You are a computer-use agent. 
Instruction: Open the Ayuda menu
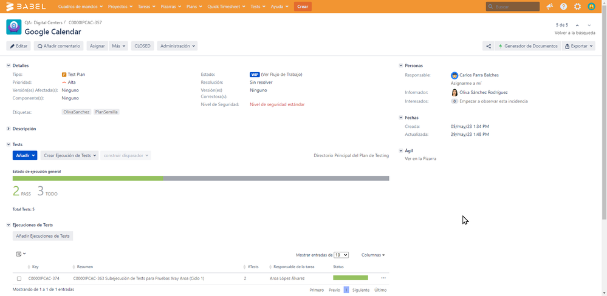pyautogui.click(x=279, y=7)
